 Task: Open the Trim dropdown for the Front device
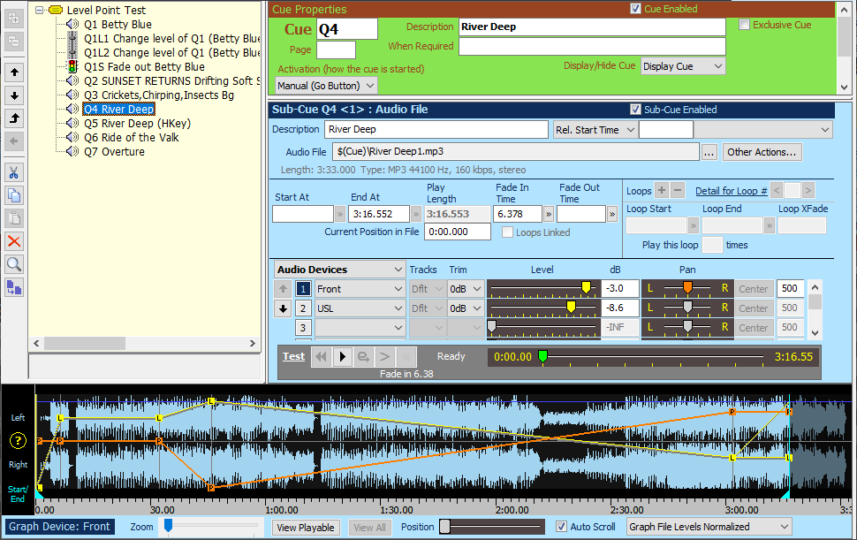466,289
